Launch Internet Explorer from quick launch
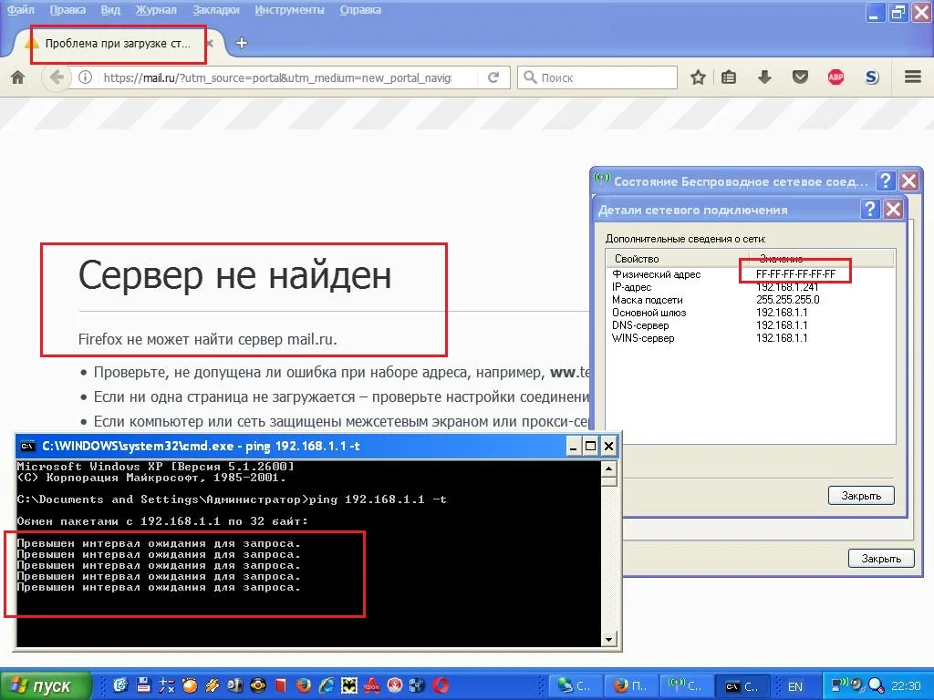Image resolution: width=934 pixels, height=700 pixels. coord(326,685)
